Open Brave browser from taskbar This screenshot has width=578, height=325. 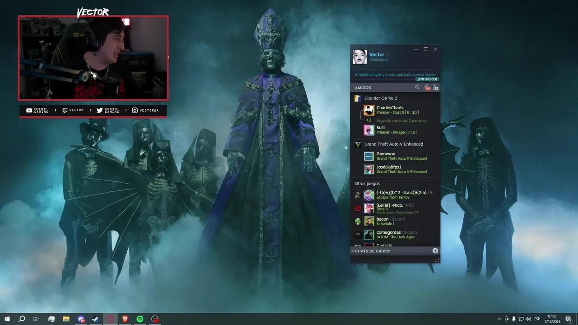click(125, 319)
